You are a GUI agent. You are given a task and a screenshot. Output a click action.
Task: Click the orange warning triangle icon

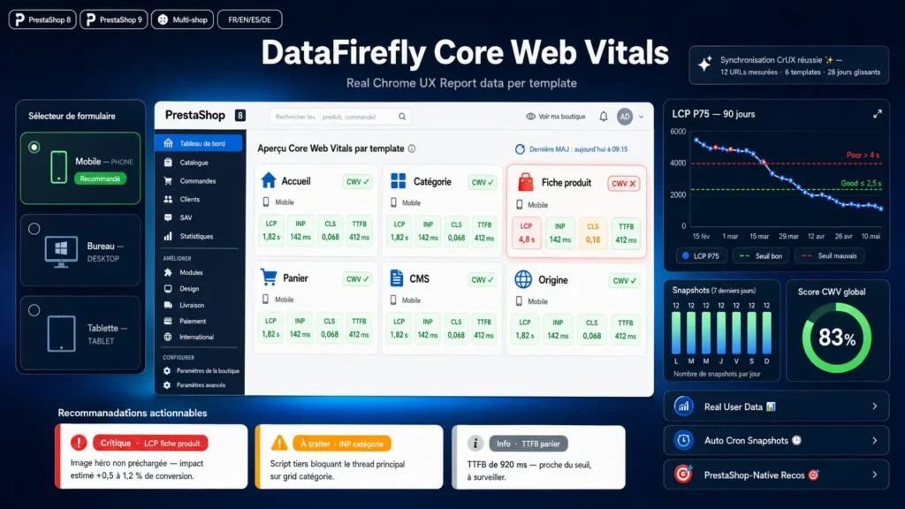tap(279, 443)
